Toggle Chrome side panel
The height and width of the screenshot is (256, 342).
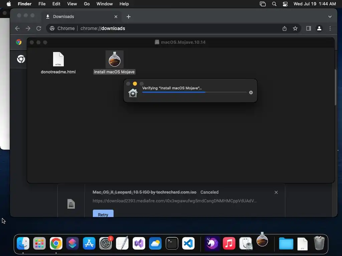(x=308, y=28)
